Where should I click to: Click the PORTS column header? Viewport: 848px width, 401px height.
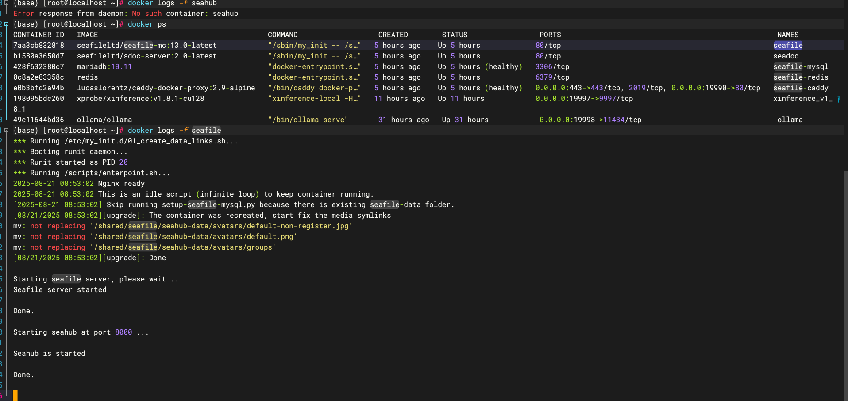[x=550, y=35]
